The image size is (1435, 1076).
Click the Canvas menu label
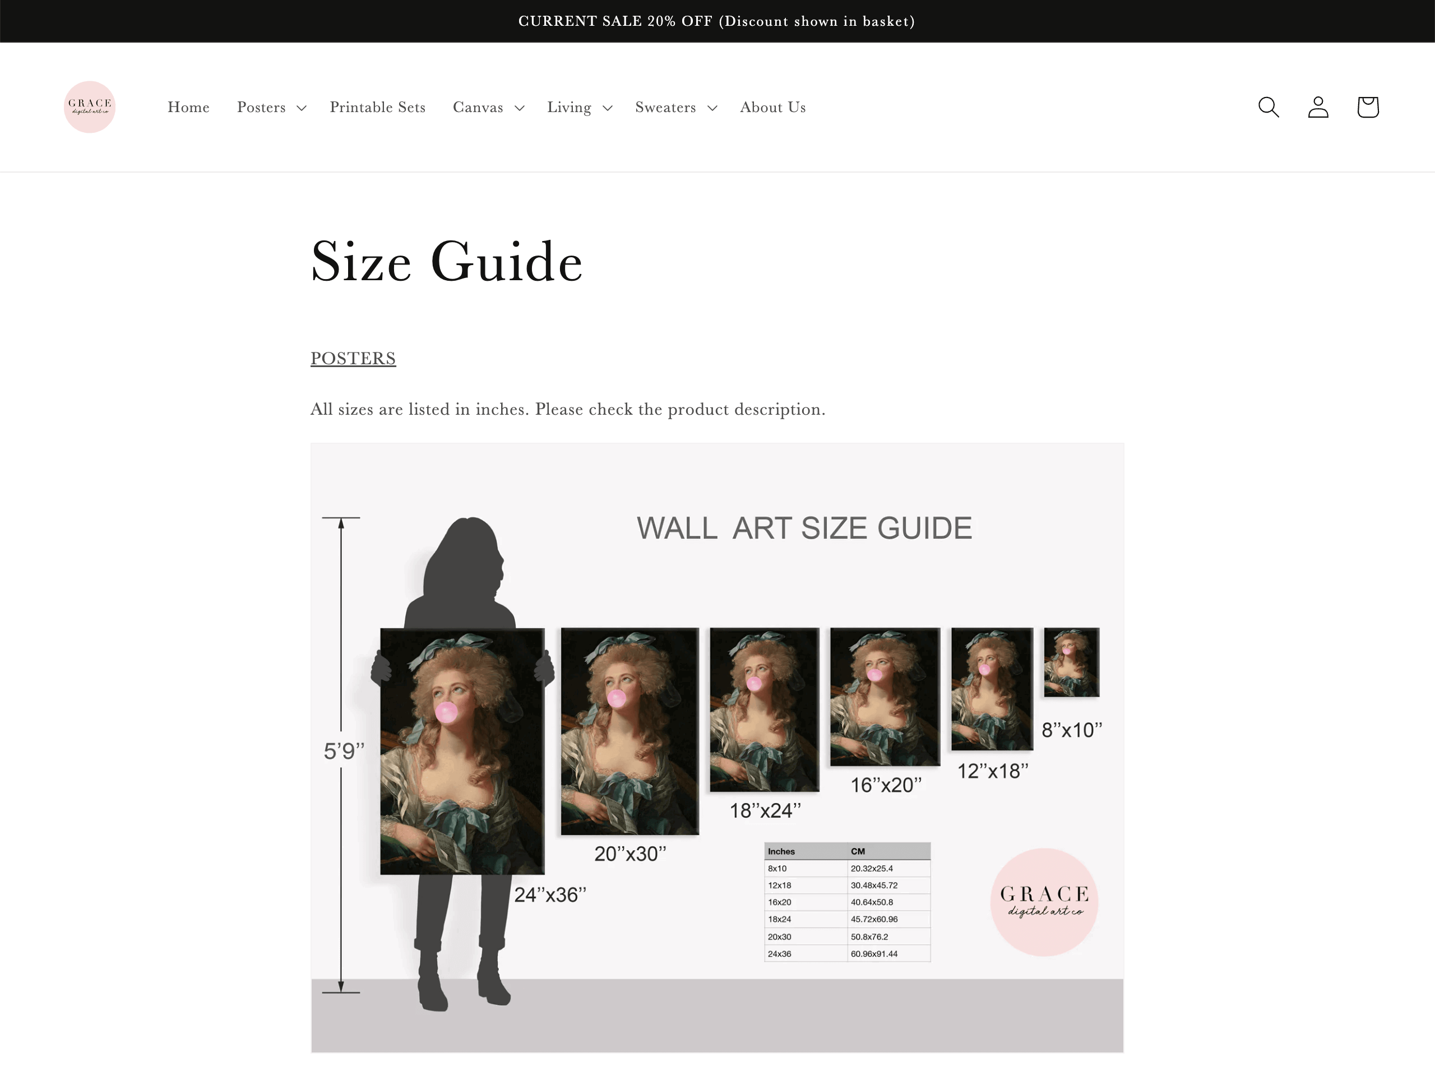tap(478, 107)
